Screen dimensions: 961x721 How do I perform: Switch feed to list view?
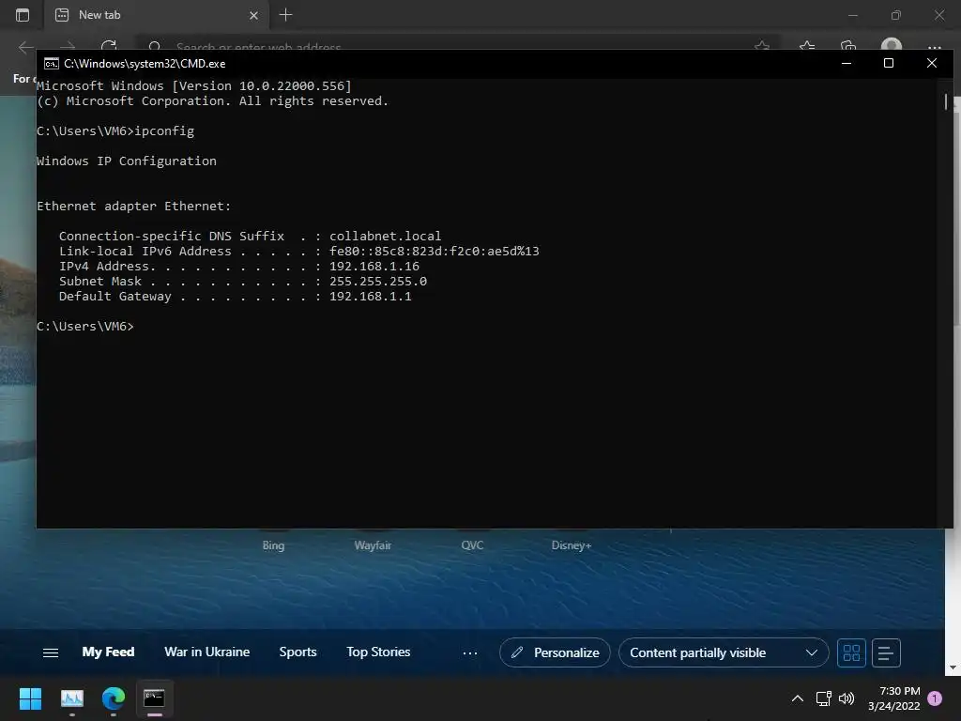coord(886,653)
